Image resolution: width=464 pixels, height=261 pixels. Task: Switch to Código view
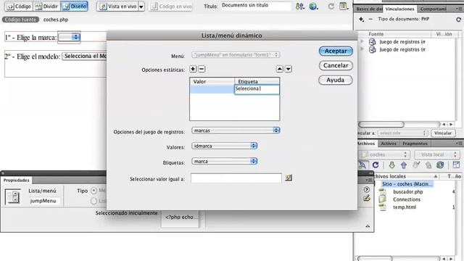(19, 7)
